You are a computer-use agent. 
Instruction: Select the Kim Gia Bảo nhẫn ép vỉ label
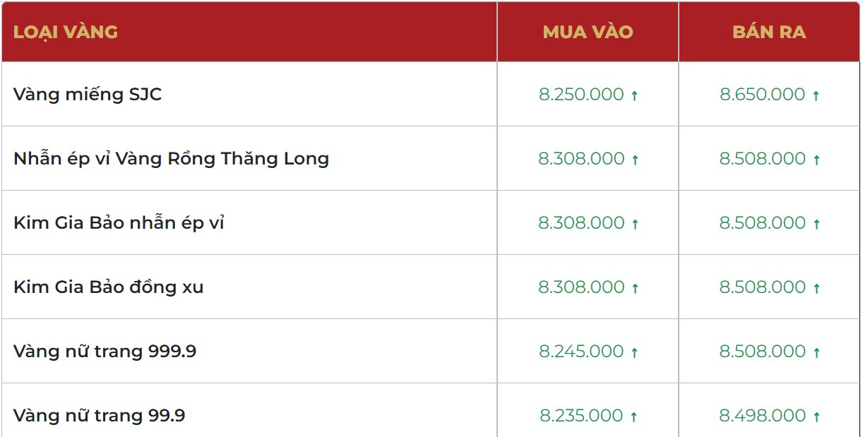119,223
